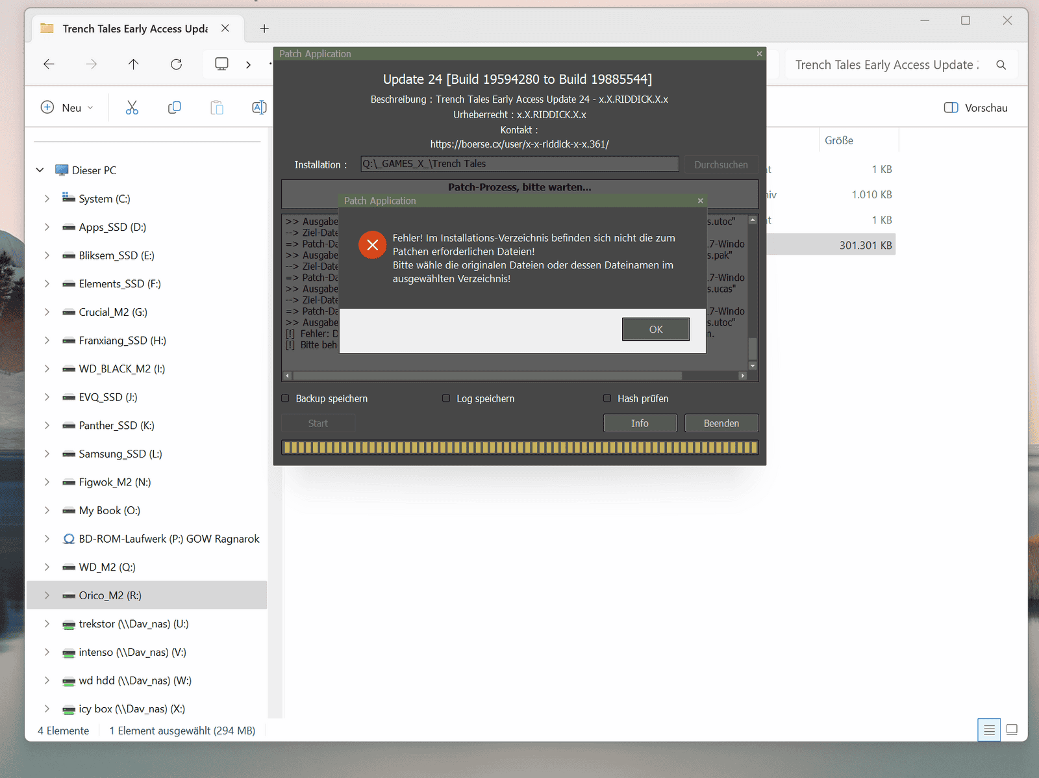Expand the Apps_SSD (D:) drive node
This screenshot has width=1039, height=778.
(x=47, y=227)
